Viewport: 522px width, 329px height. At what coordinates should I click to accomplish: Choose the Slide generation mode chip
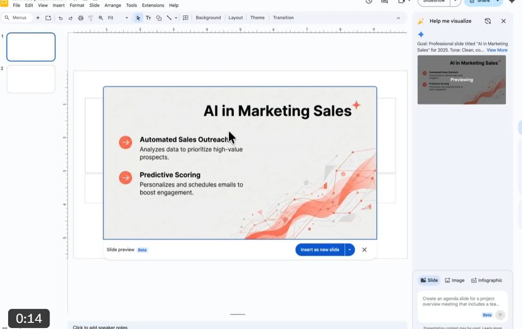pyautogui.click(x=429, y=280)
